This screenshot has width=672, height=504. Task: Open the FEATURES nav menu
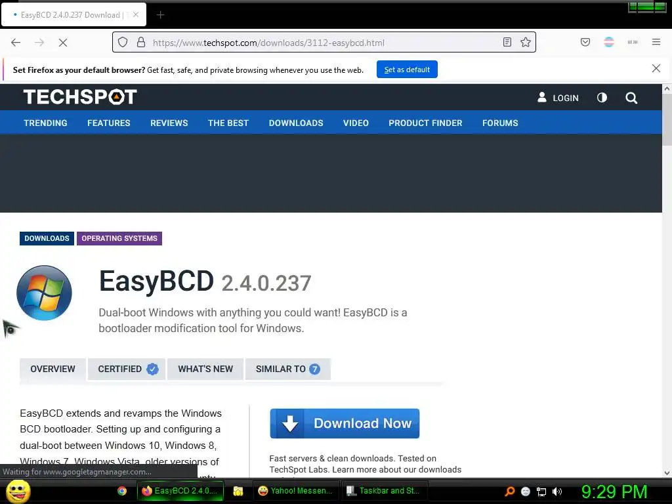click(x=109, y=123)
